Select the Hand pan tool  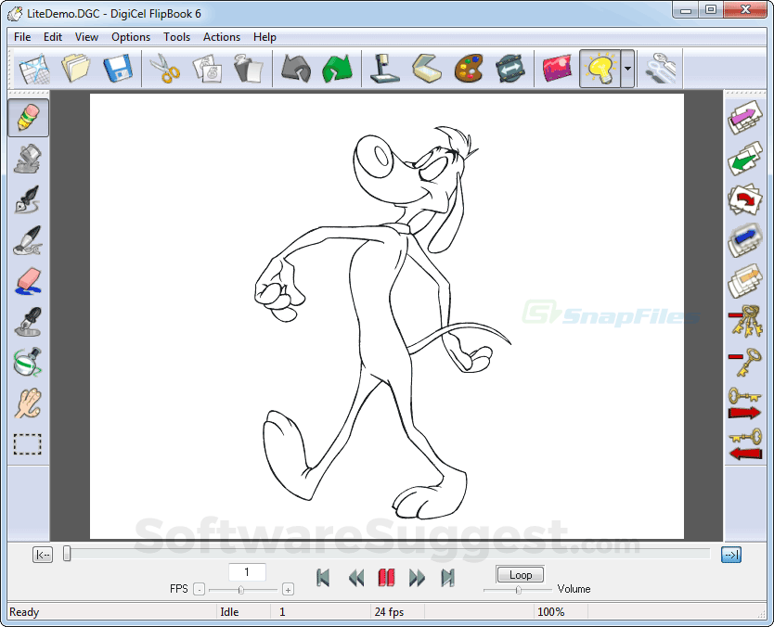point(28,403)
